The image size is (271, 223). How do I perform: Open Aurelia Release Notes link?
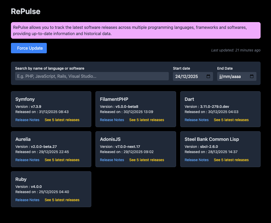[x=27, y=160]
